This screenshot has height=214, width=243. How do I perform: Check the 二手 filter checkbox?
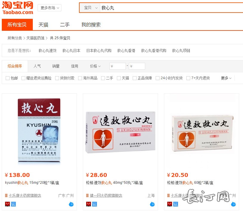point(103,78)
